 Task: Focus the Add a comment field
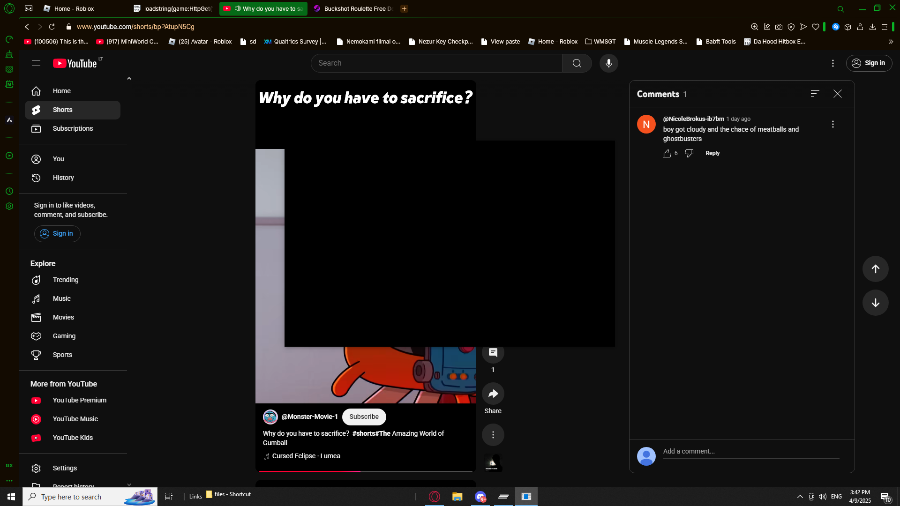(x=751, y=452)
